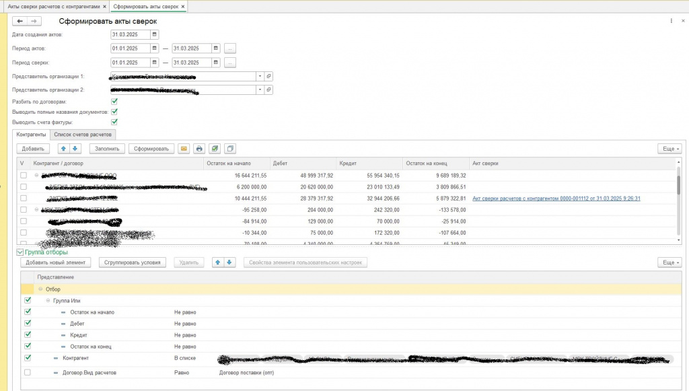Enable Договор.Вид расчетов filter checkbox
Image resolution: width=689 pixels, height=391 pixels.
(x=28, y=372)
